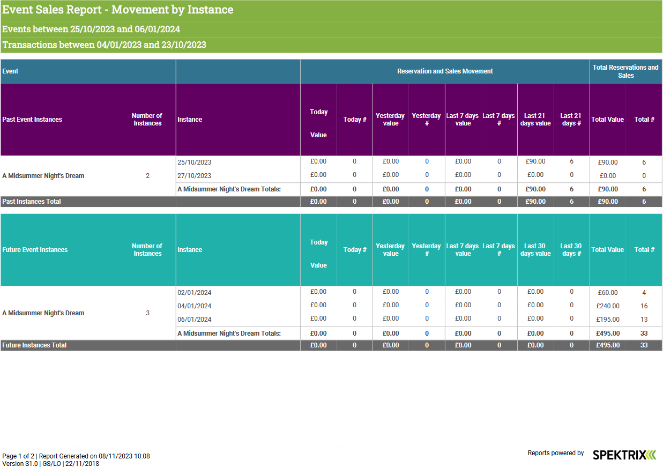Click the 'Reports powered by' text
The width and height of the screenshot is (663, 467).
(556, 453)
